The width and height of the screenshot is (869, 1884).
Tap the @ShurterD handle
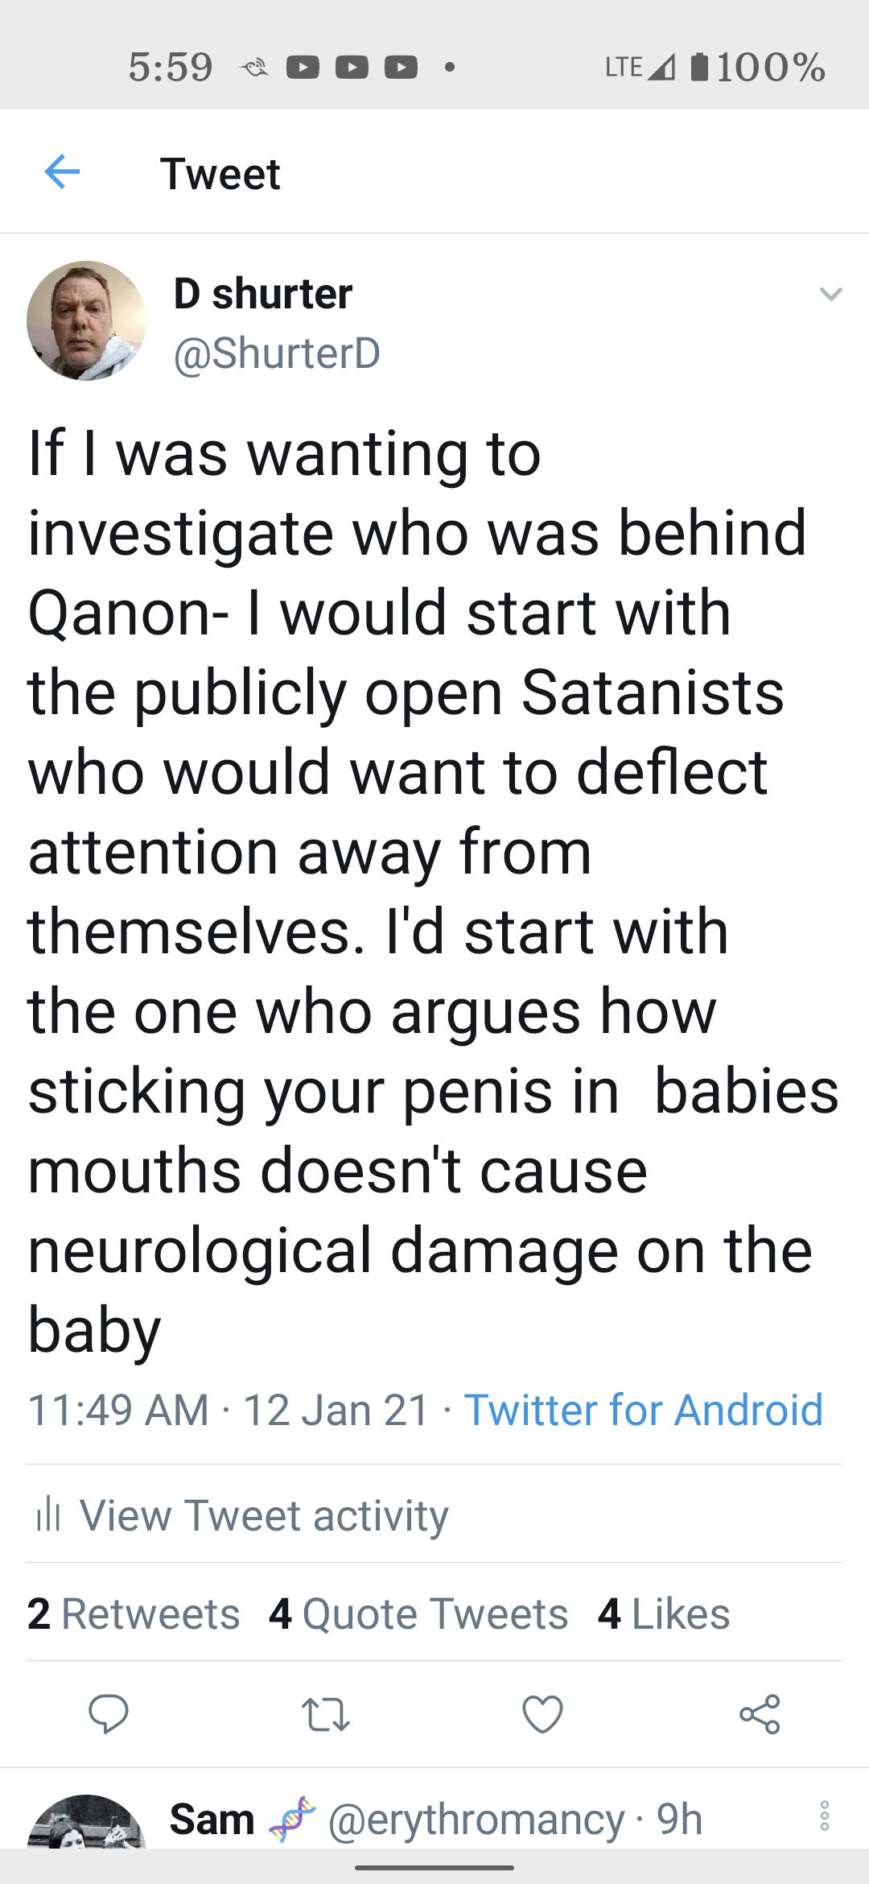click(277, 353)
